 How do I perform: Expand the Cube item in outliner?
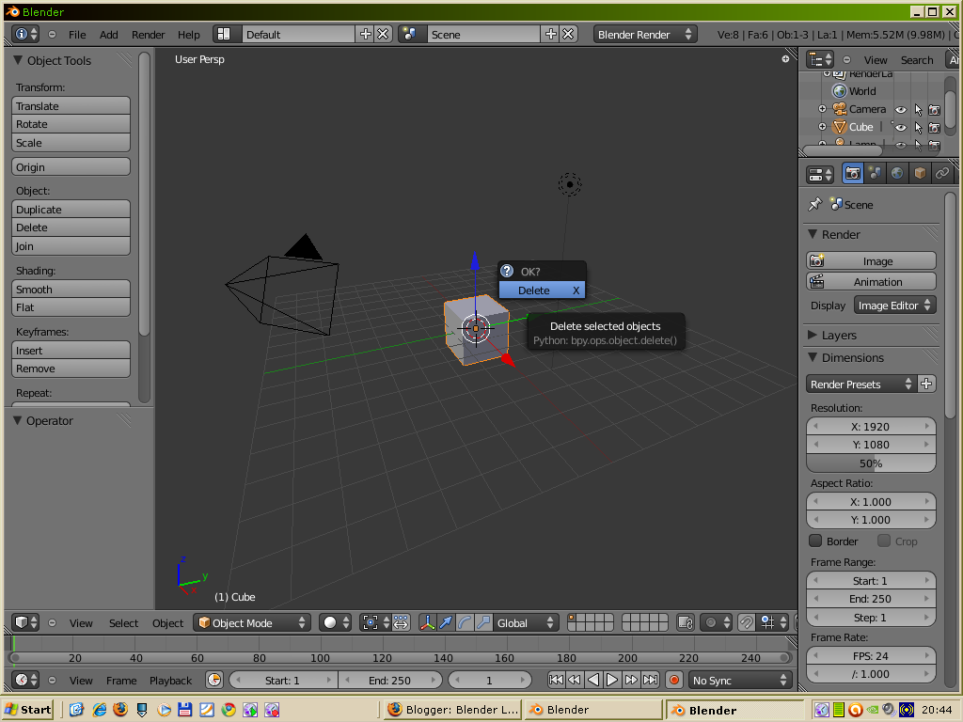(x=822, y=127)
